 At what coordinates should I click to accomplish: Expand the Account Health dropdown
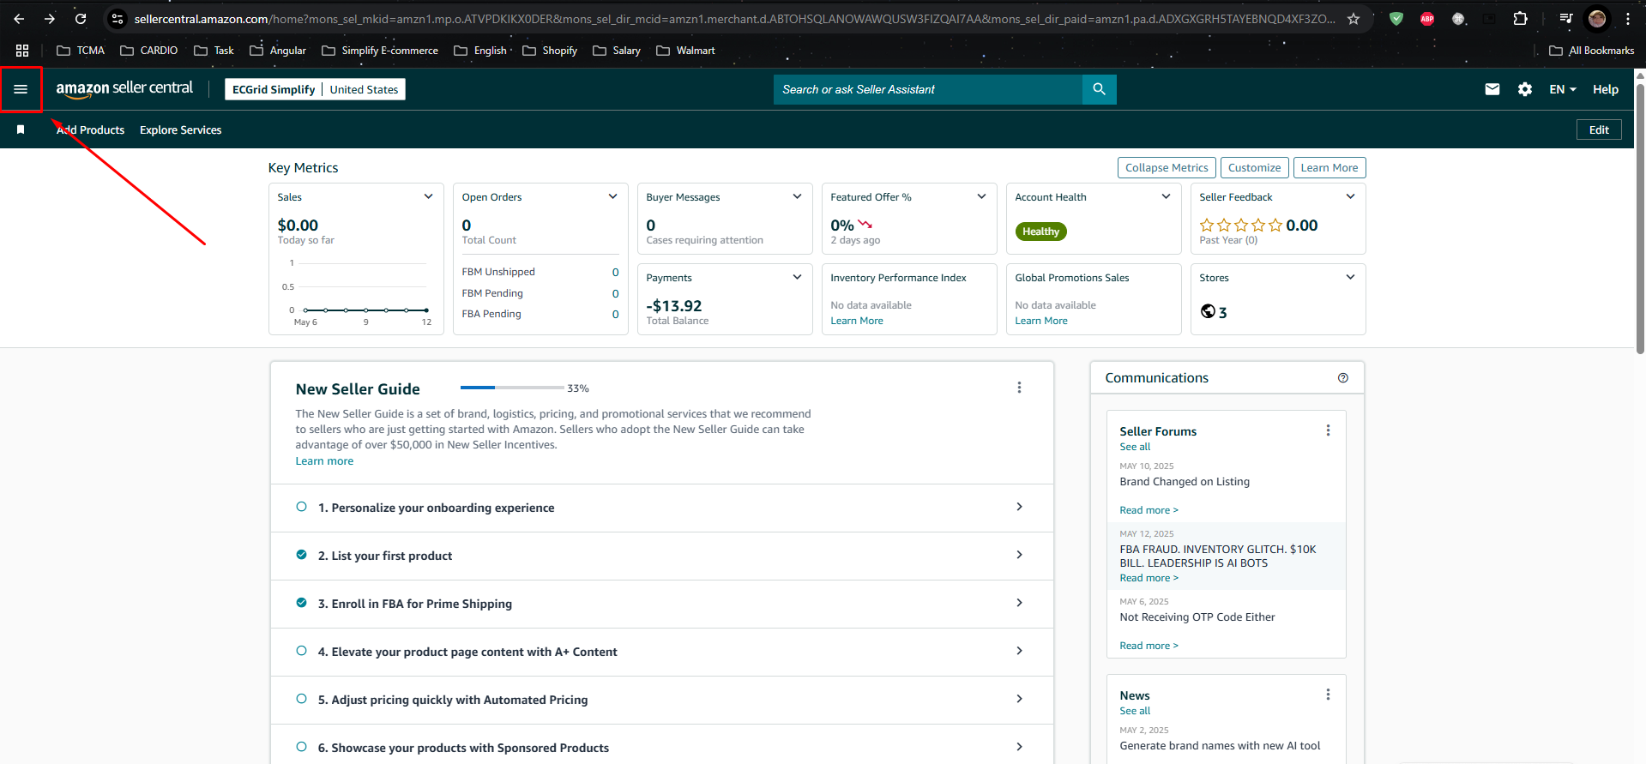1166,196
